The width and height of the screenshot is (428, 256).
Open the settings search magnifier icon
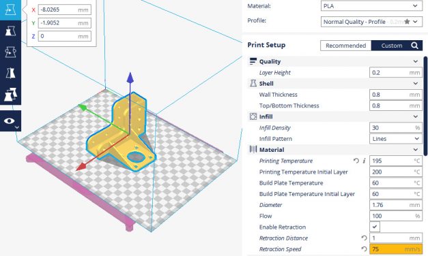(414, 46)
